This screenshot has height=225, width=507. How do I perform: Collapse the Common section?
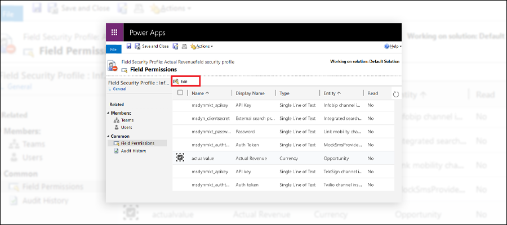pyautogui.click(x=109, y=136)
